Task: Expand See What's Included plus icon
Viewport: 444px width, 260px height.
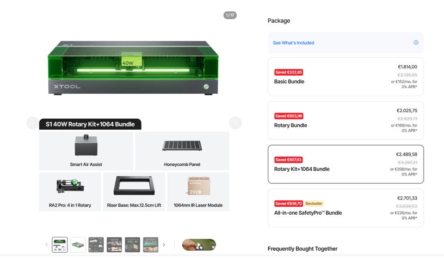Action: click(416, 42)
